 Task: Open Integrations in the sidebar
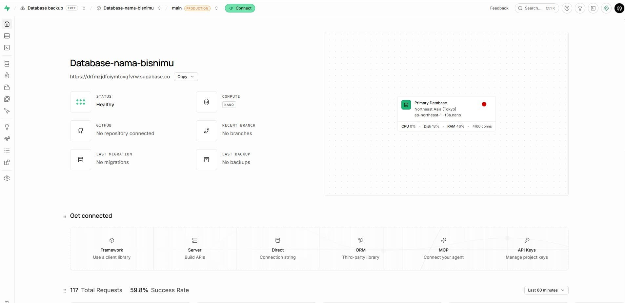pyautogui.click(x=7, y=163)
